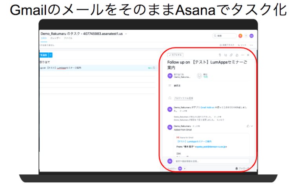Click the comment input field

pos(212,161)
